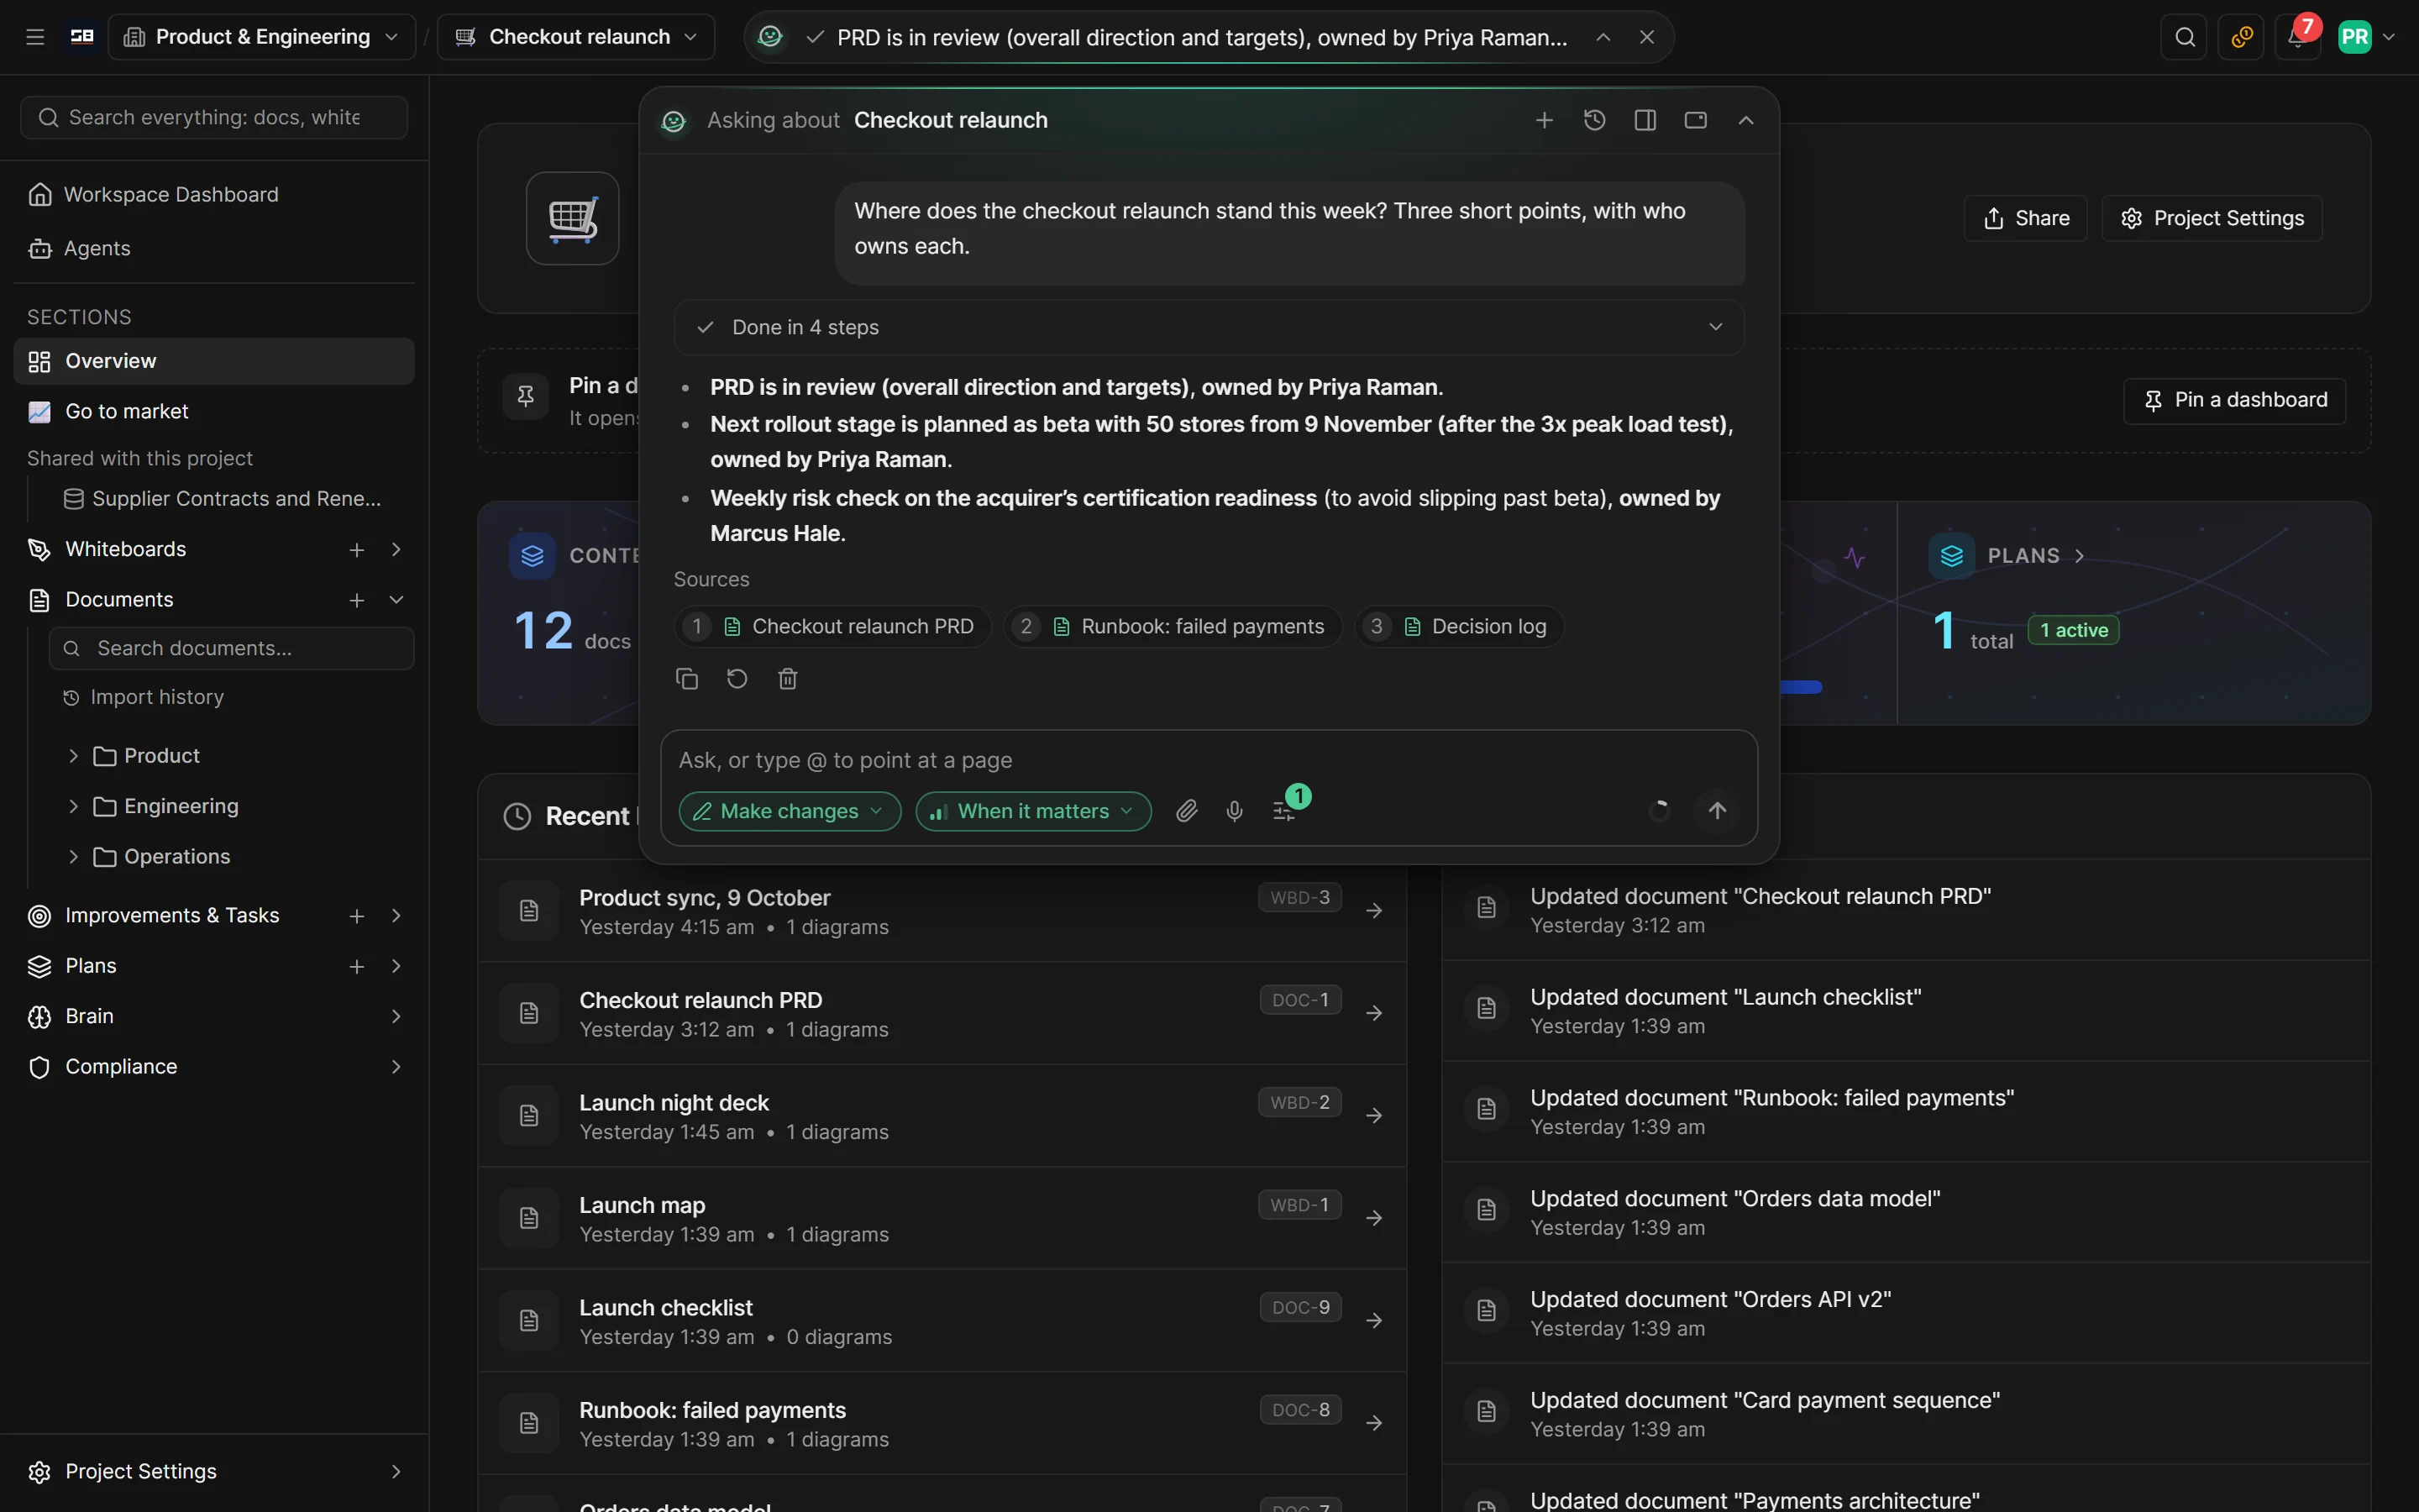This screenshot has width=2419, height=1512.
Task: Delete the assistant response
Action: (x=788, y=679)
